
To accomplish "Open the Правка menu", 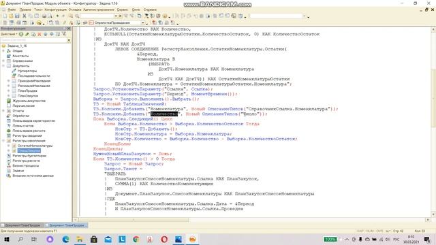I will coord(25,10).
